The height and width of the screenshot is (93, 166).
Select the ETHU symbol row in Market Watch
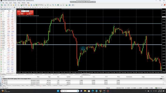click(8, 21)
